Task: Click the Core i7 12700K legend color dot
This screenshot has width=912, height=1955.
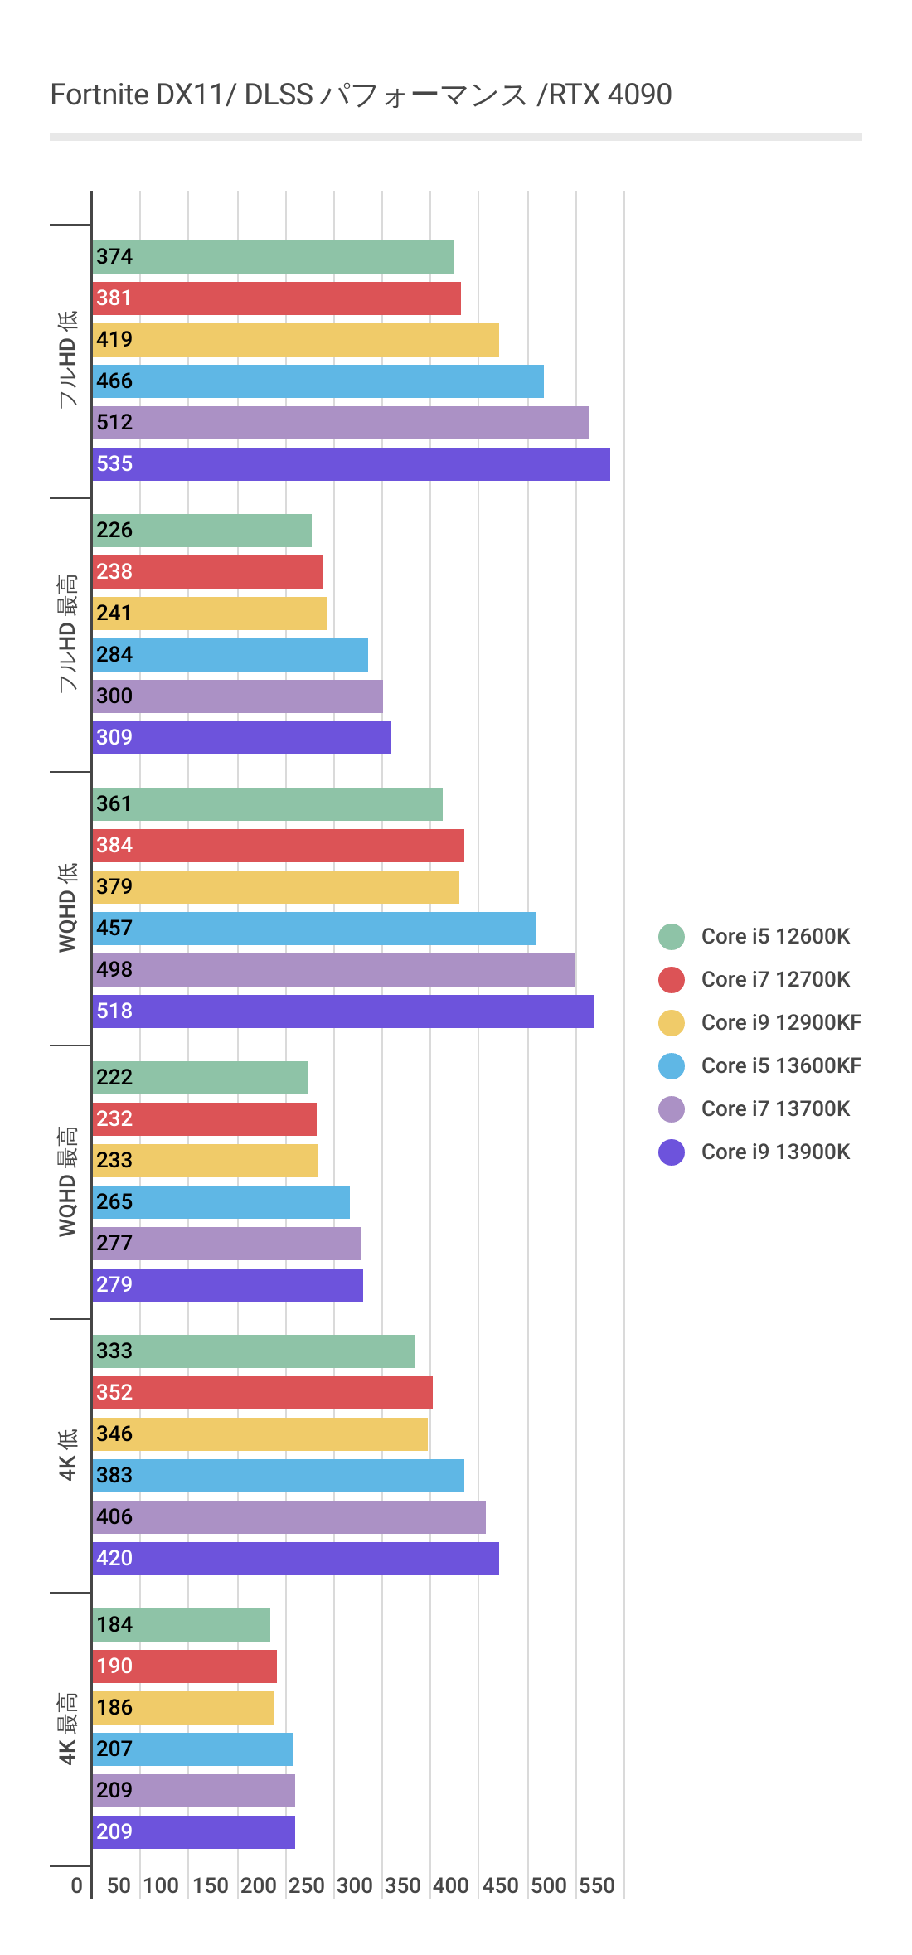Action: 672,980
